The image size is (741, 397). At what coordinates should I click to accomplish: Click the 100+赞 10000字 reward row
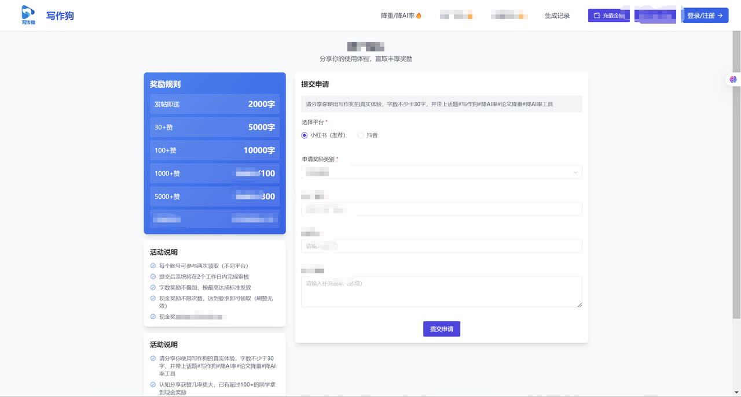(x=215, y=150)
